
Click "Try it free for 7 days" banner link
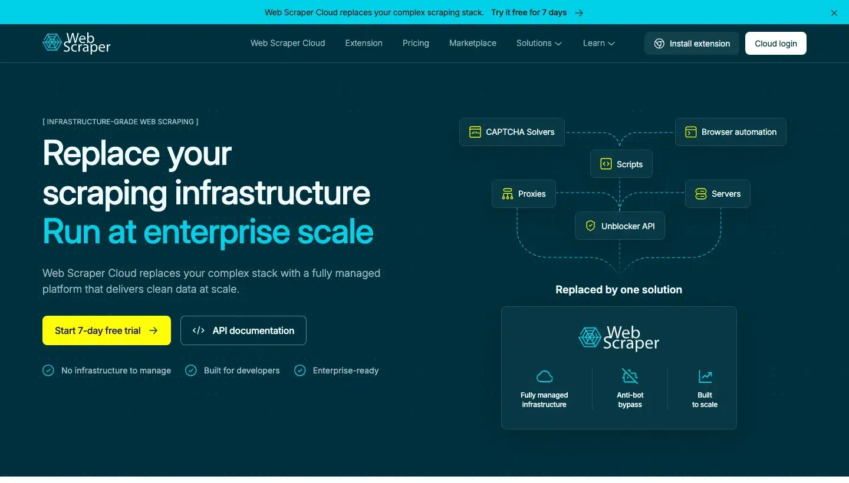pos(529,12)
